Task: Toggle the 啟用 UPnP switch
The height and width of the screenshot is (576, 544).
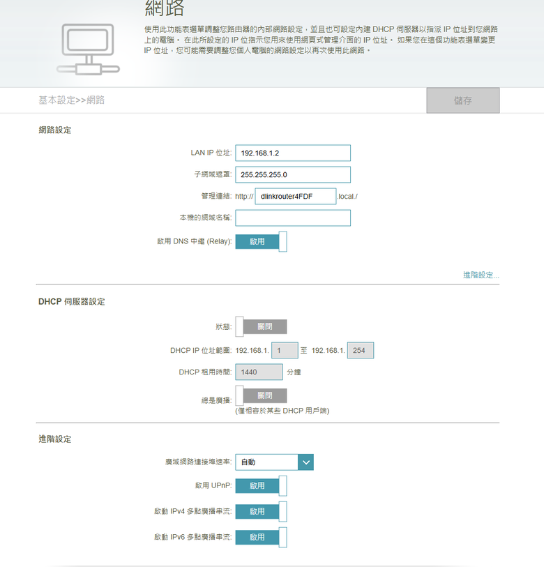Action: (261, 485)
